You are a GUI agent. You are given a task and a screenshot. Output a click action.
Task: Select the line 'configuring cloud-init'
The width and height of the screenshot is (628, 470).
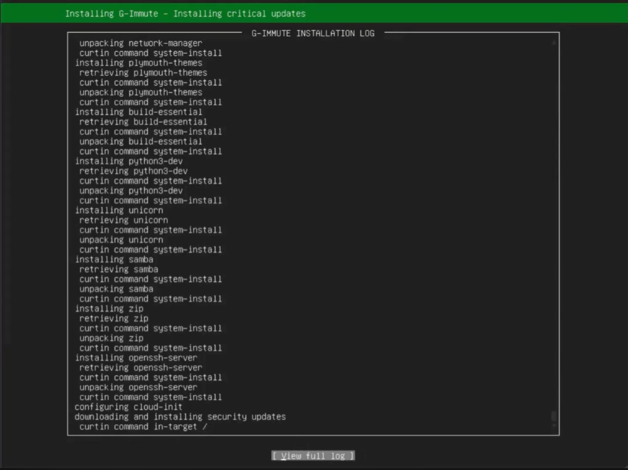[129, 407]
